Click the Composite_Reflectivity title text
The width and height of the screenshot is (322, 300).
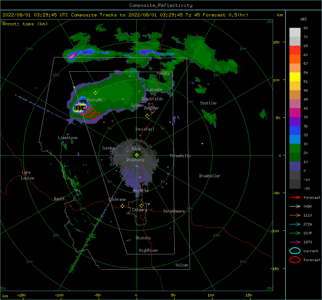click(161, 5)
